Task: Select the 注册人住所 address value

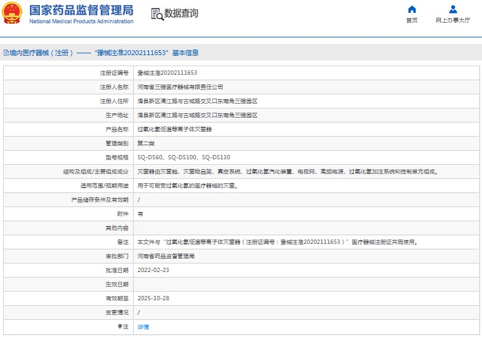Action: point(197,101)
